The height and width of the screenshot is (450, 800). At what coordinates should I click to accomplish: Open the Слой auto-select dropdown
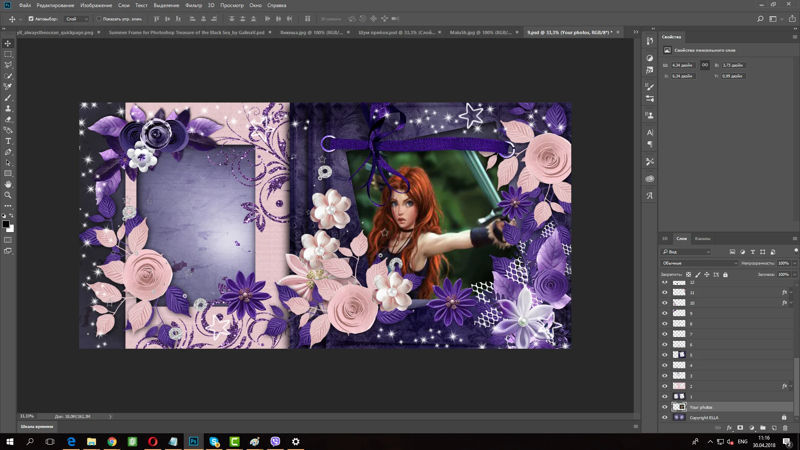click(77, 19)
